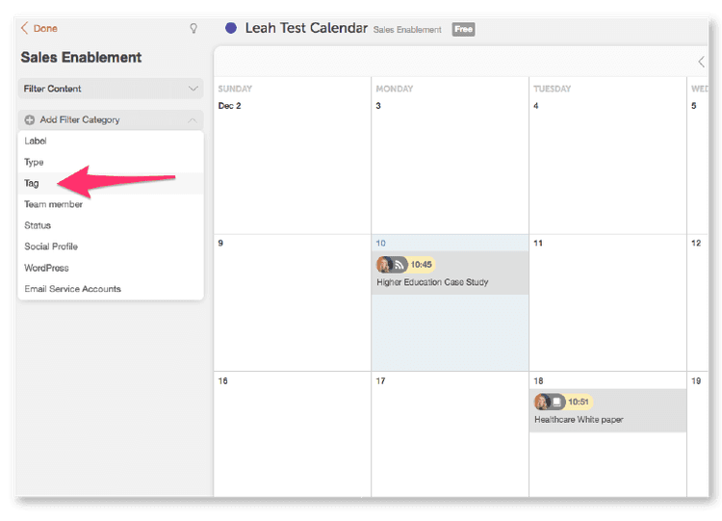
Task: Click the document icon on Healthcare White paper
Action: (556, 402)
